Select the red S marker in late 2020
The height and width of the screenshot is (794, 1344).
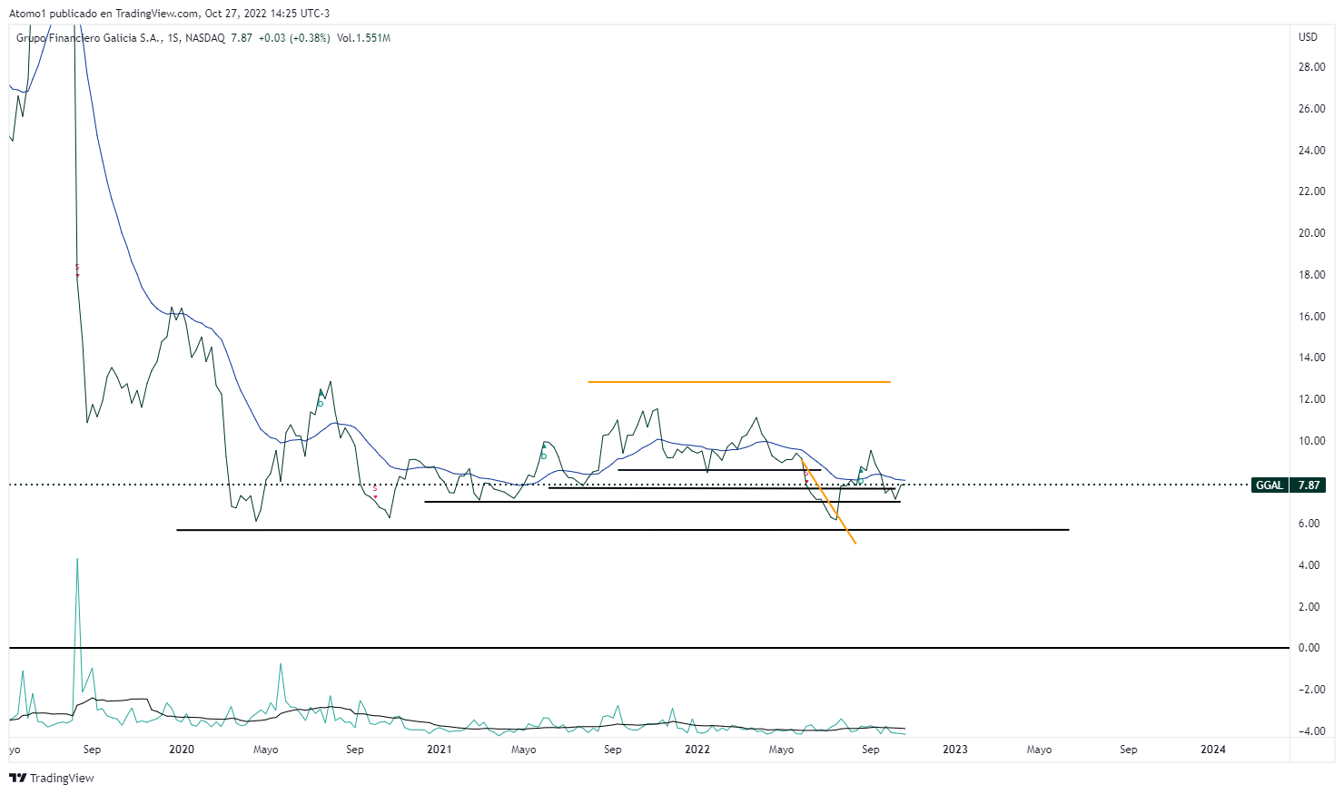click(375, 492)
